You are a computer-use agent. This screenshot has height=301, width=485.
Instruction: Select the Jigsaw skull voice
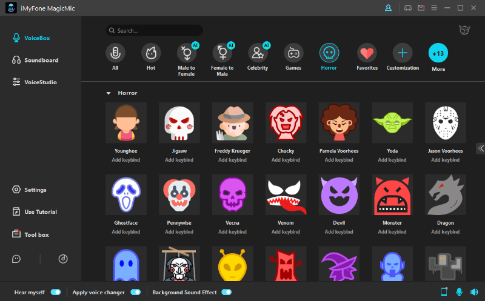pyautogui.click(x=179, y=123)
